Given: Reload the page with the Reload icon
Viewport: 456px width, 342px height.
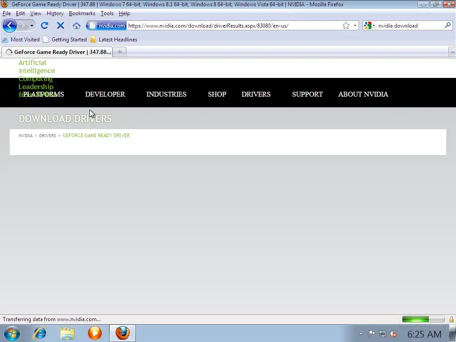Looking at the screenshot, I should coord(45,25).
